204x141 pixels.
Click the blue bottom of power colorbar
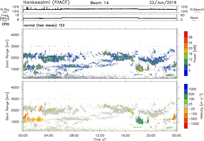pos(186,73)
